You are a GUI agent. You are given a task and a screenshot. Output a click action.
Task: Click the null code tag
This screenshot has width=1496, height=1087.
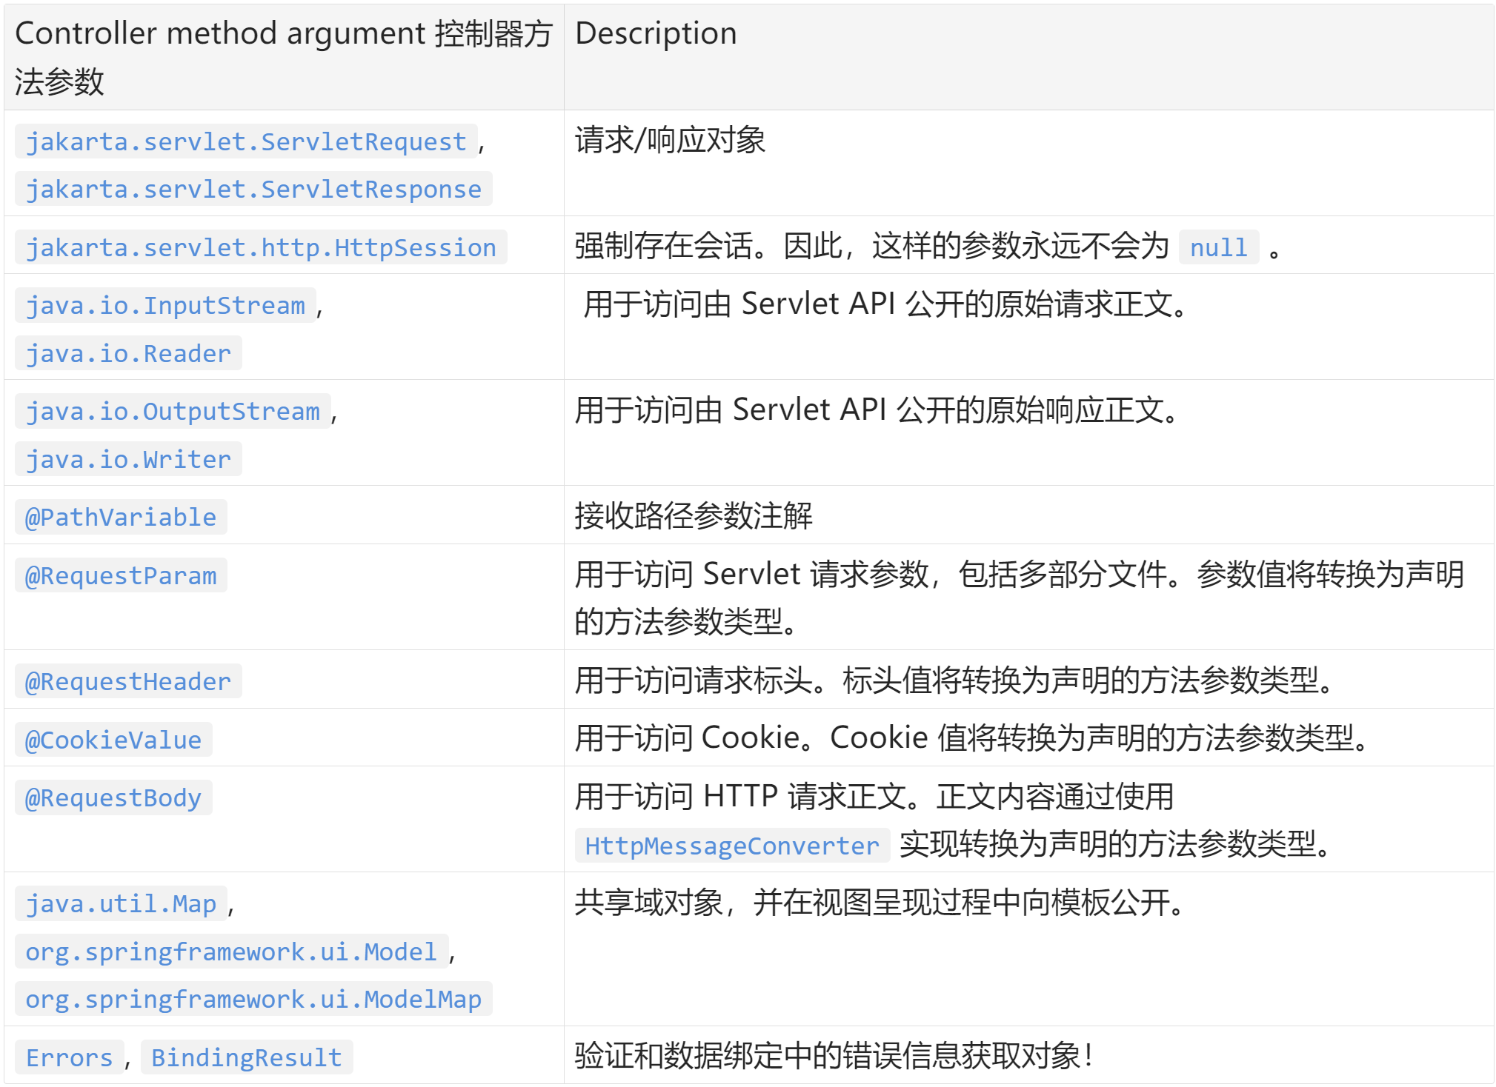(1218, 247)
